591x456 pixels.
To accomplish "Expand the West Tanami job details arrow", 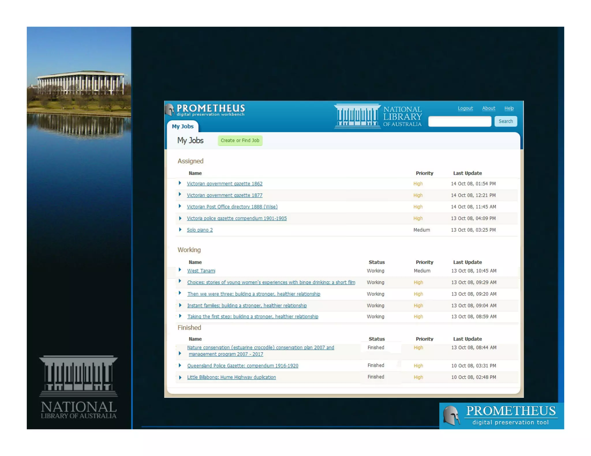I will [x=180, y=270].
